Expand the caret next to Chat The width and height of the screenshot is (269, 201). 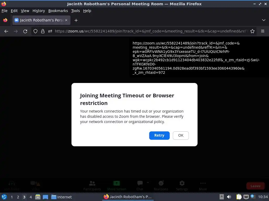148,182
